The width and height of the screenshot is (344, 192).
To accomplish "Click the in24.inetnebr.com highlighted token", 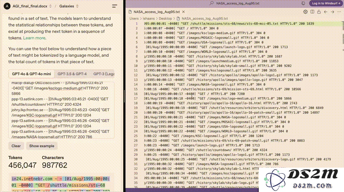I will pyautogui.click(x=32, y=179).
